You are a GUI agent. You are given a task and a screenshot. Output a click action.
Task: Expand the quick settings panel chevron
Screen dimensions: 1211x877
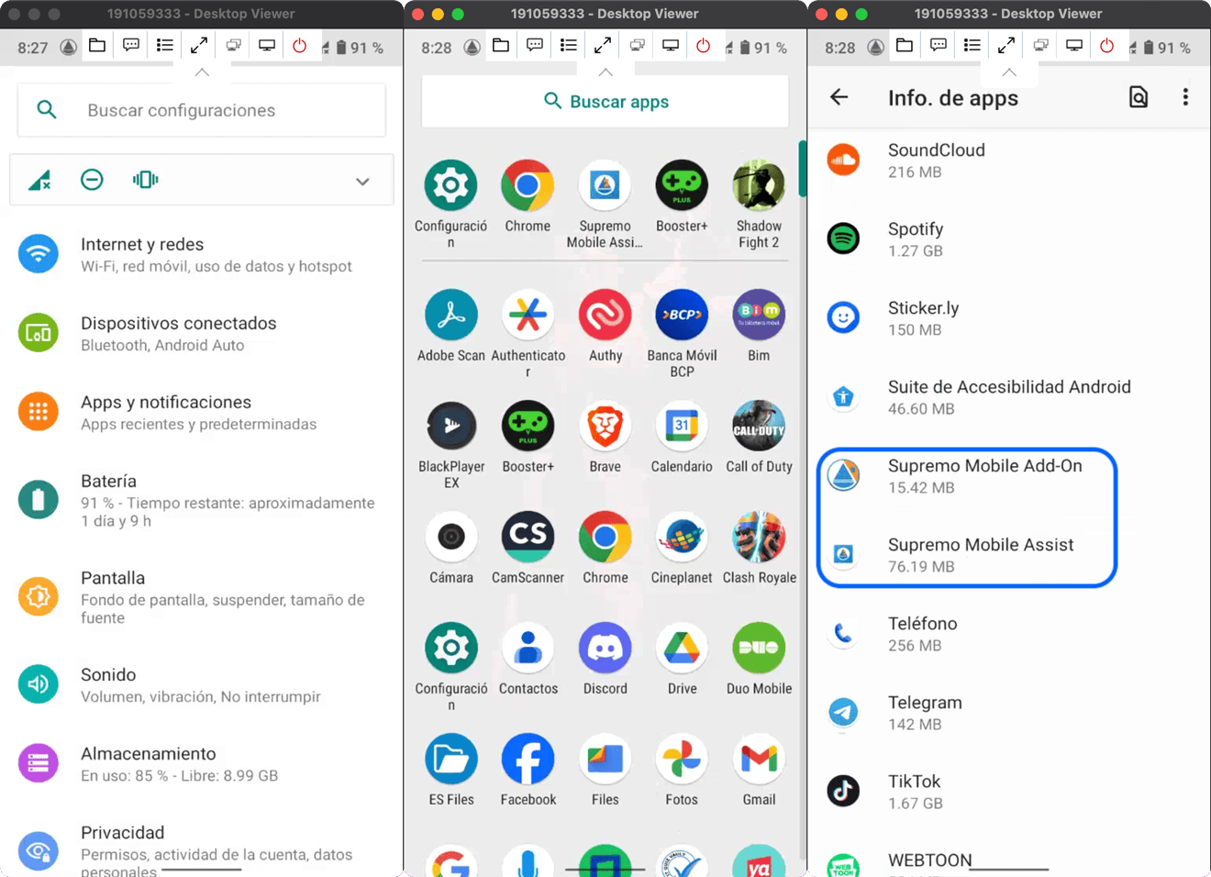361,180
